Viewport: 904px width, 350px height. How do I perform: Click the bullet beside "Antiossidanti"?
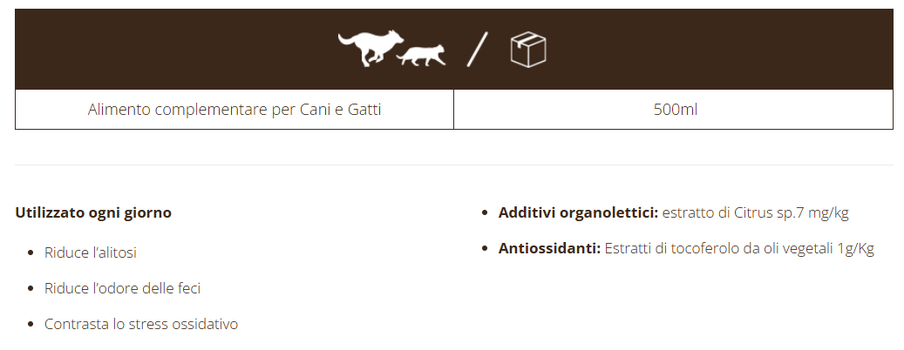(x=486, y=249)
